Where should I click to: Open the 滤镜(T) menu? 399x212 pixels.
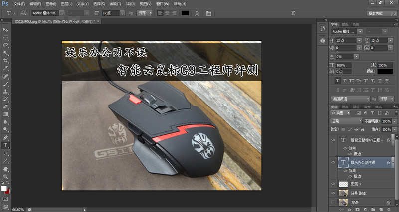[x=115, y=4]
